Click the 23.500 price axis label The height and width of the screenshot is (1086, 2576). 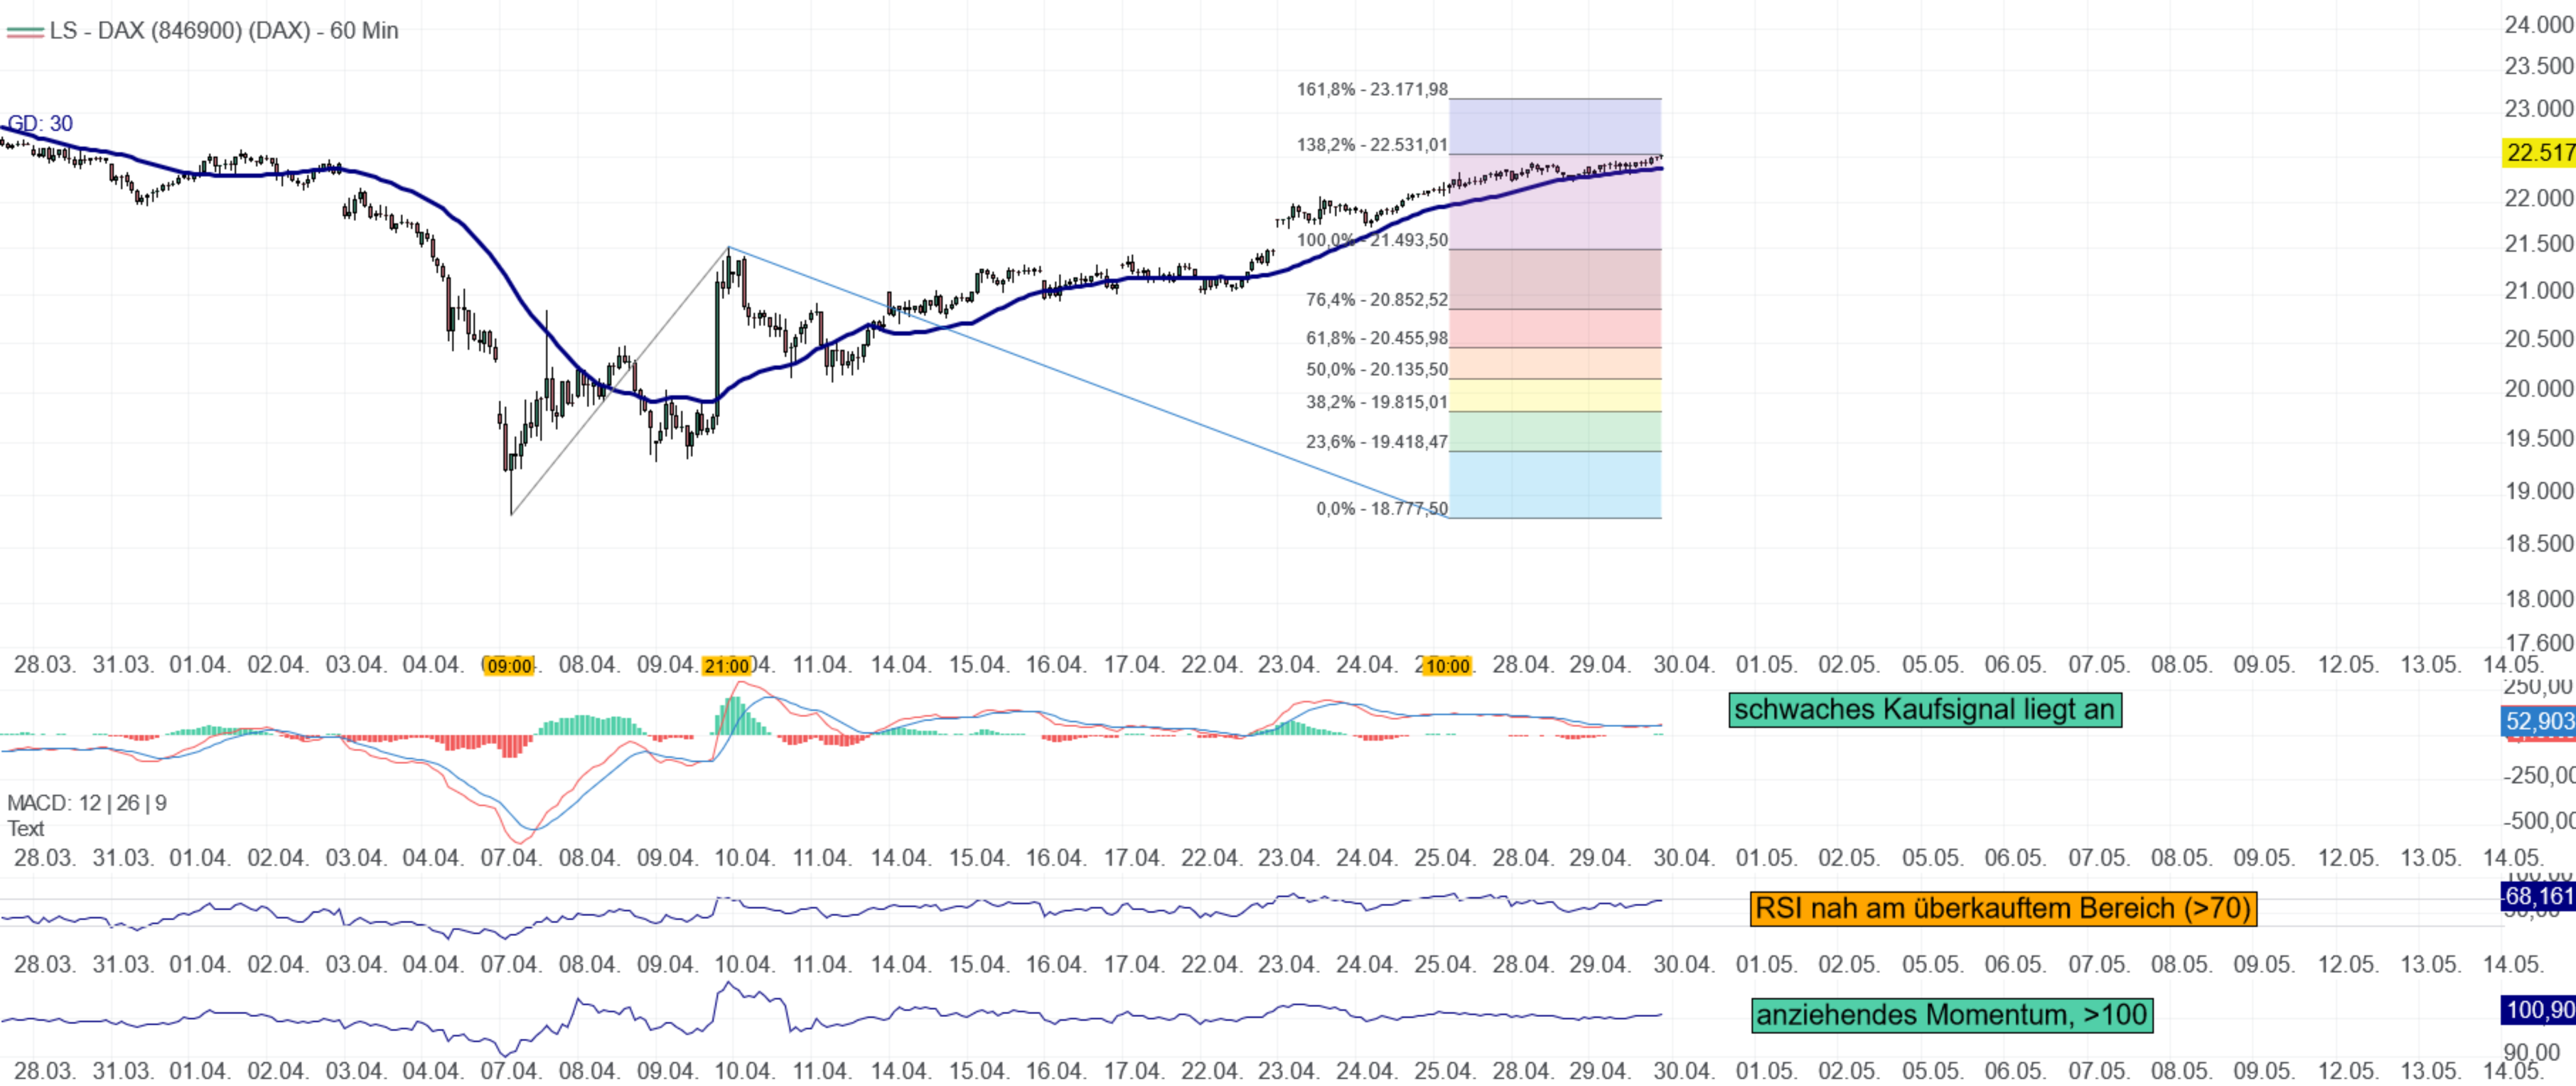click(2539, 66)
